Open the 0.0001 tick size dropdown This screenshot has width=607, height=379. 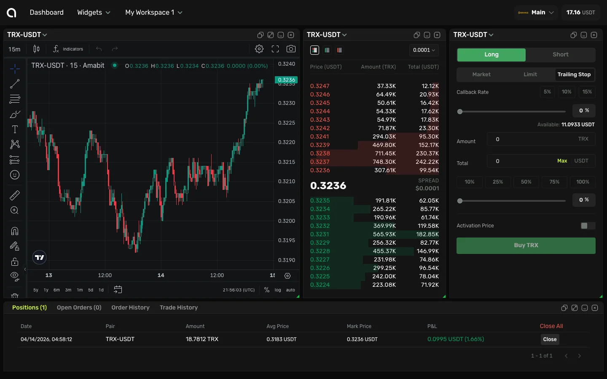[424, 50]
